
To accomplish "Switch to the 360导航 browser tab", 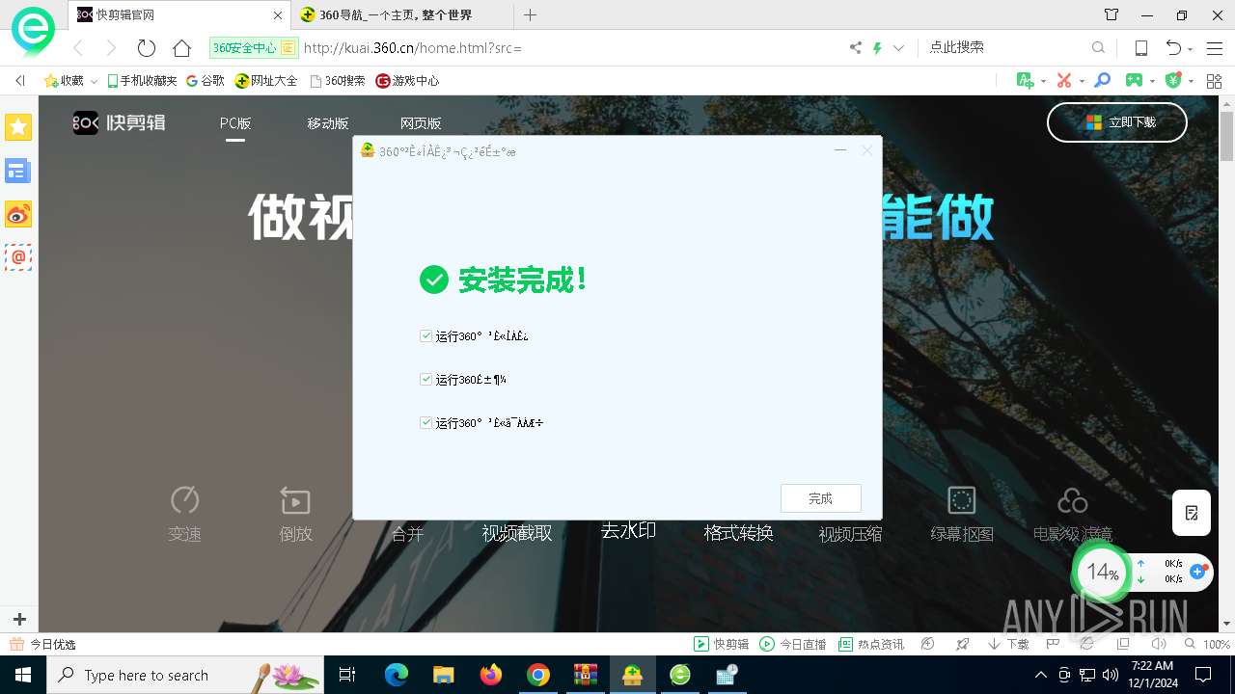I will (x=402, y=14).
